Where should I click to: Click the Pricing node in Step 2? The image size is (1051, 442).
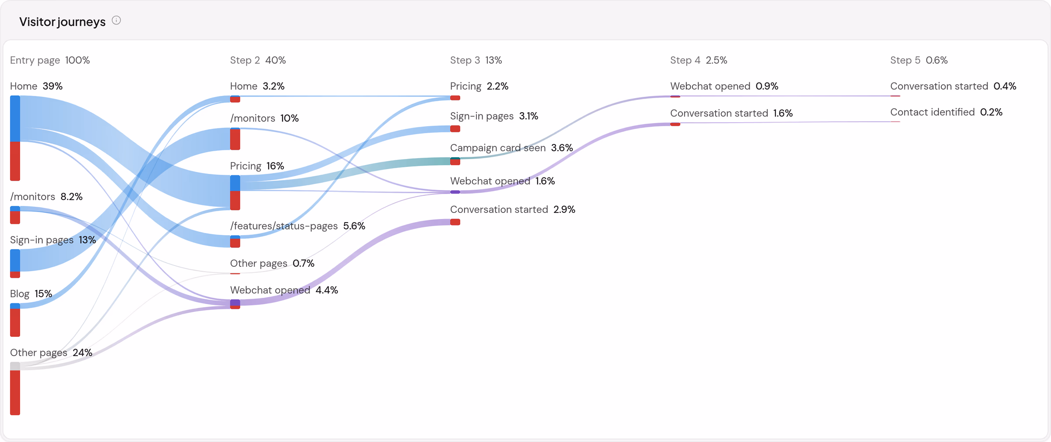click(235, 192)
